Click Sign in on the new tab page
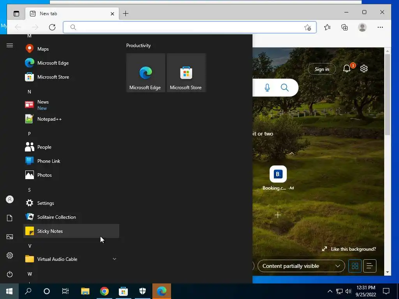The image size is (399, 299). tap(321, 69)
